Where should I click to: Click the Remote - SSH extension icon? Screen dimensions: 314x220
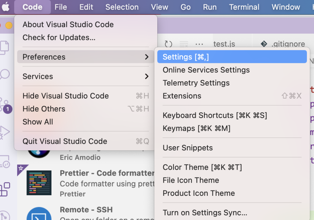click(x=39, y=214)
